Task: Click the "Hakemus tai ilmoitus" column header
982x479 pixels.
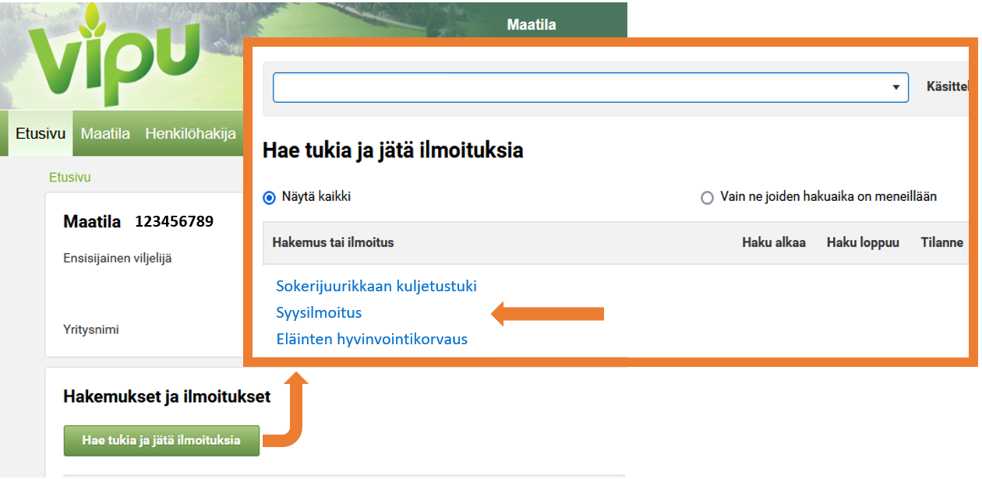Action: click(x=334, y=242)
